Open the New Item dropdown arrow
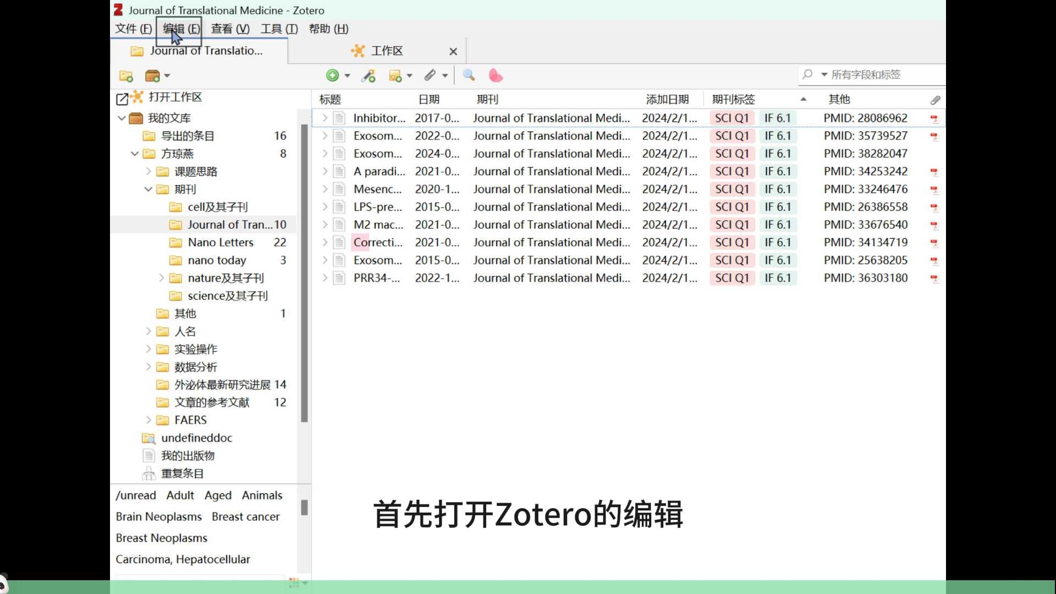 347,76
